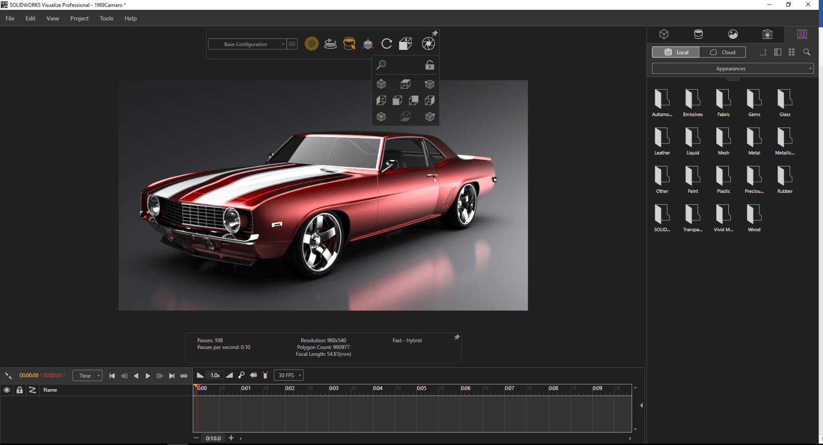Viewport: 823px width, 445px height.
Task: Change library display to list/grid view icon
Action: pos(792,52)
